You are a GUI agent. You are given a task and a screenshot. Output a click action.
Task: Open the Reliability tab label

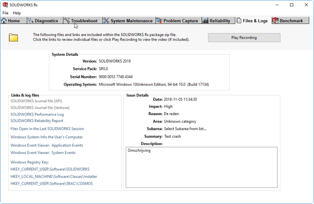(x=220, y=21)
